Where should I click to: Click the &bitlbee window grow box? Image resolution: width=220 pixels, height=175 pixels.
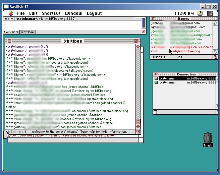click(138, 132)
